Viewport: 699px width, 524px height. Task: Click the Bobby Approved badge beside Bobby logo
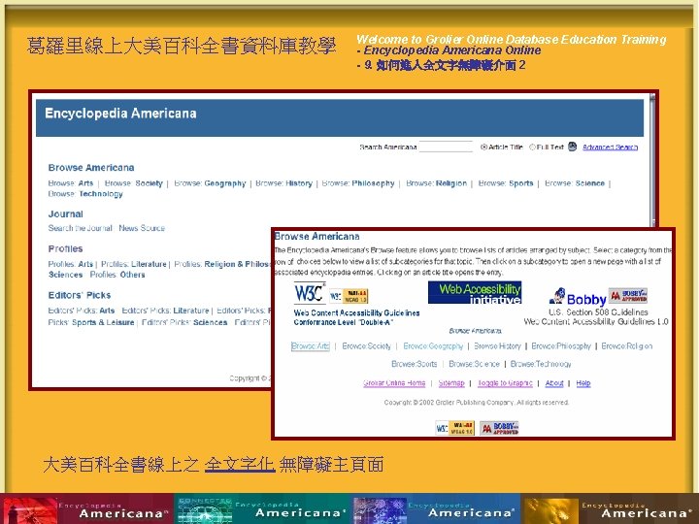pyautogui.click(x=628, y=295)
